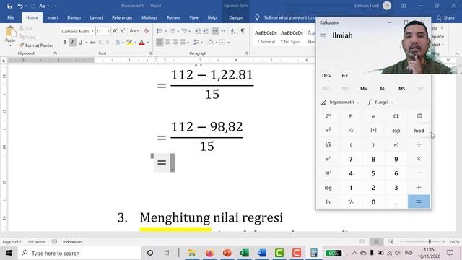Image resolution: width=462 pixels, height=260 pixels.
Task: Click Tell me what you want search
Action: [x=286, y=17]
